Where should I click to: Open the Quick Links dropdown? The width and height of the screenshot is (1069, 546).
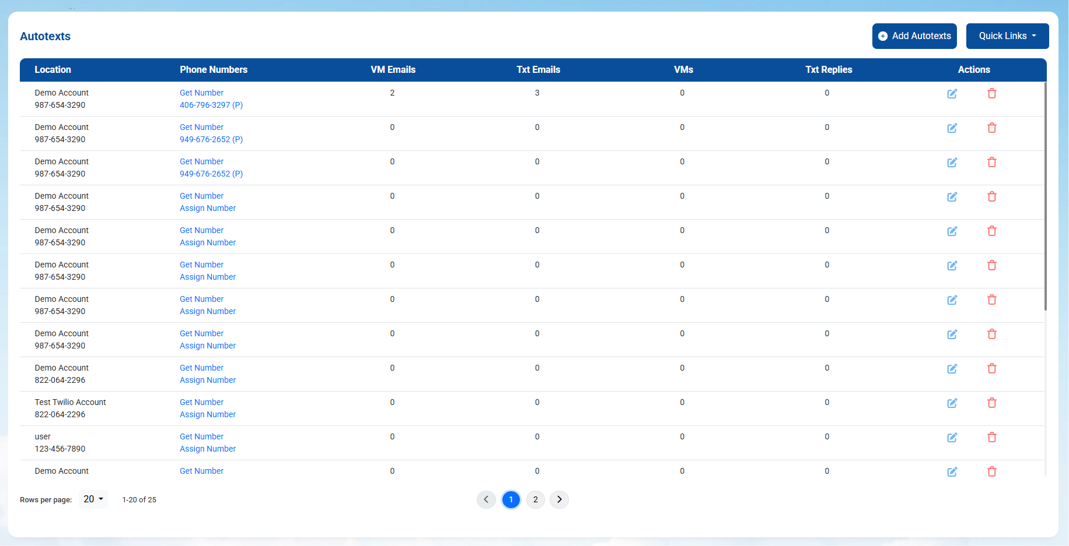click(1007, 36)
